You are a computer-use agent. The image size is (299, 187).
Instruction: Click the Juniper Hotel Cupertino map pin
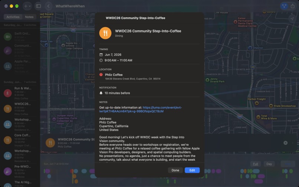point(54,119)
